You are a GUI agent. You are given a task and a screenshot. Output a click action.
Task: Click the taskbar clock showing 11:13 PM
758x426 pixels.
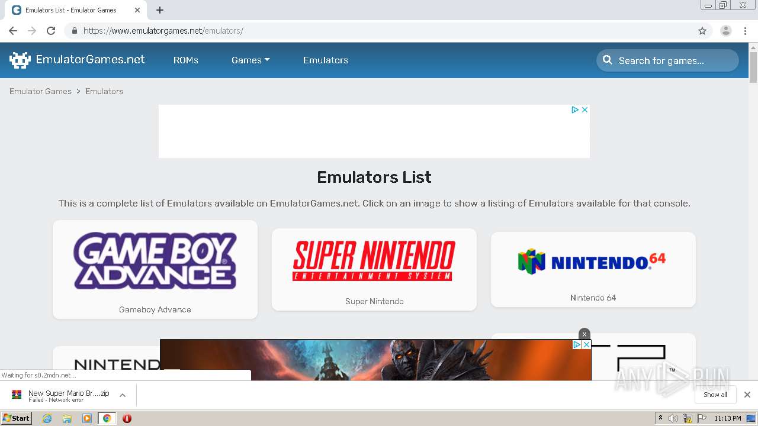pyautogui.click(x=727, y=418)
